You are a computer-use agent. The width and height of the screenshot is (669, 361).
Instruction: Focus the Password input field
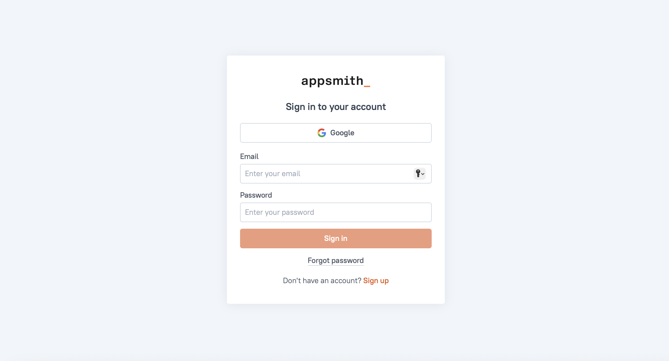click(x=336, y=212)
